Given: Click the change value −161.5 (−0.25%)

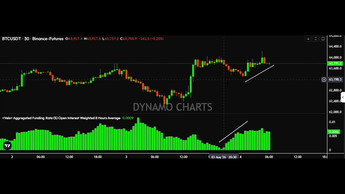Looking at the screenshot, I should tap(151, 39).
